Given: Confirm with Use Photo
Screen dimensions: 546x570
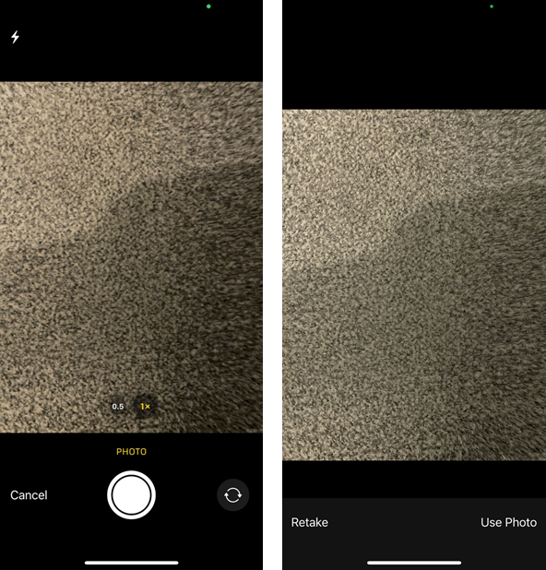Looking at the screenshot, I should 508,522.
